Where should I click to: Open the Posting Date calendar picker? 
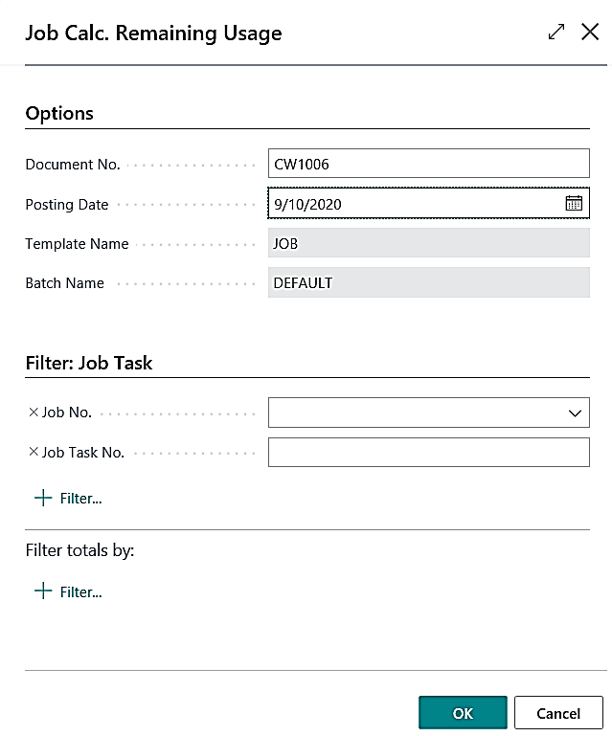574,204
